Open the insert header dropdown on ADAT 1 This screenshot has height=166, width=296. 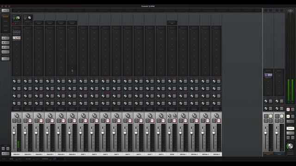[x=83, y=28]
